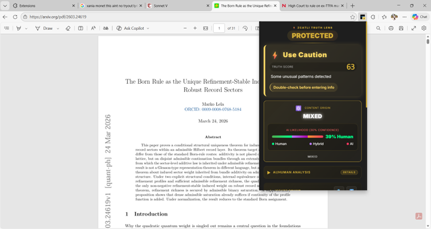The height and width of the screenshot is (229, 431).
Task: Close the Sonnet V tab
Action: (x=208, y=6)
